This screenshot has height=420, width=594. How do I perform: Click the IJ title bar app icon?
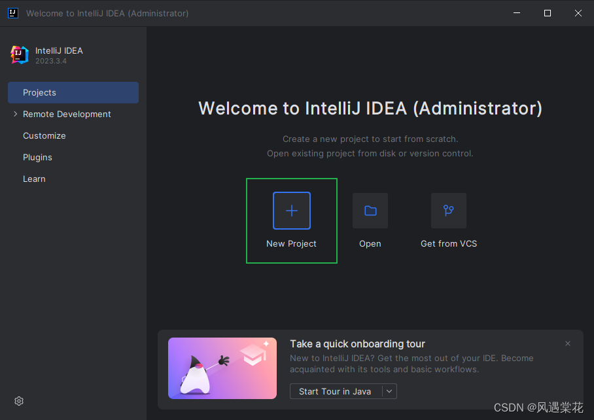tap(13, 13)
